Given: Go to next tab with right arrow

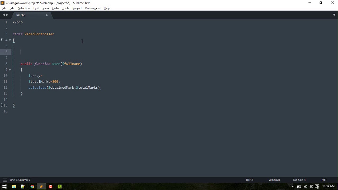Looking at the screenshot, I should point(7,15).
